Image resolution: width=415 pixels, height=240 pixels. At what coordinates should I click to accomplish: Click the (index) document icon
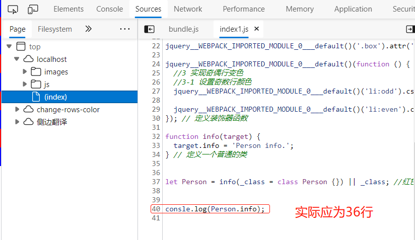pos(36,97)
